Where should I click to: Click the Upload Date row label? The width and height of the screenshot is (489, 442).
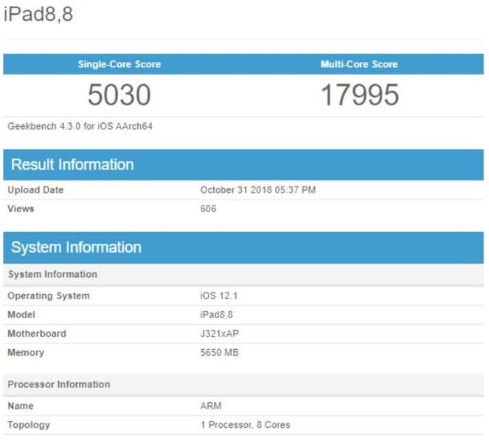click(x=35, y=190)
